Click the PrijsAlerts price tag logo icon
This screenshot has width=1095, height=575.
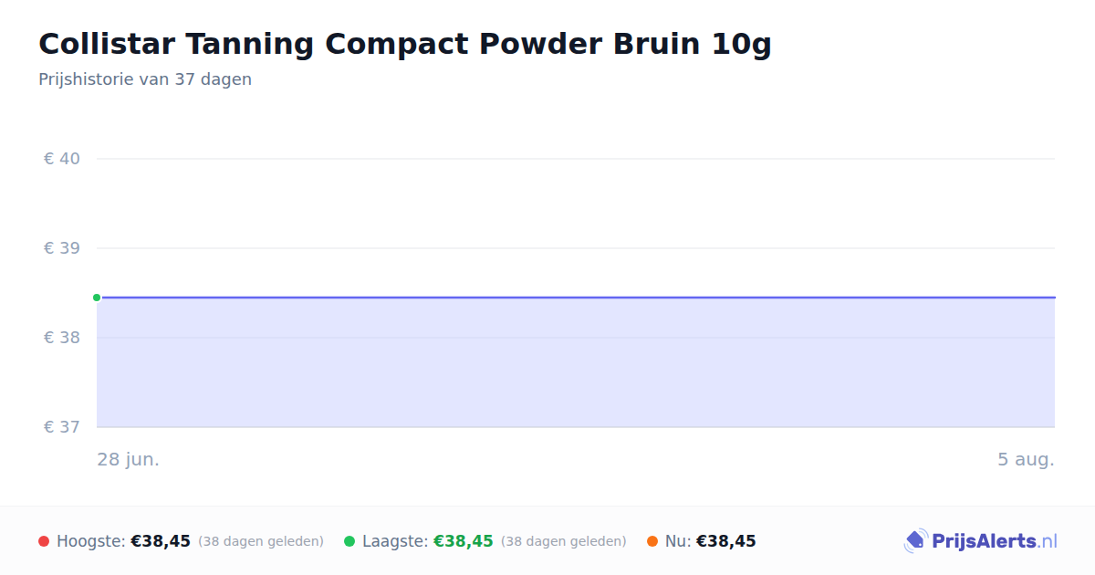[915, 541]
